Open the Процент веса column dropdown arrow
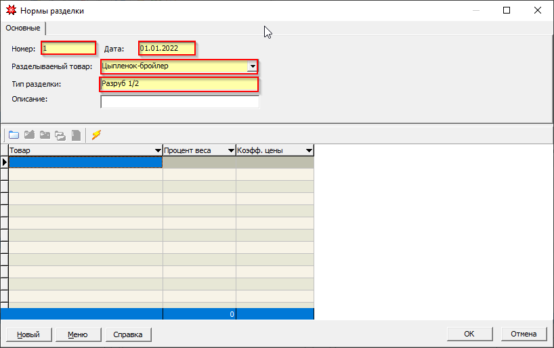The image size is (554, 348). pos(230,150)
